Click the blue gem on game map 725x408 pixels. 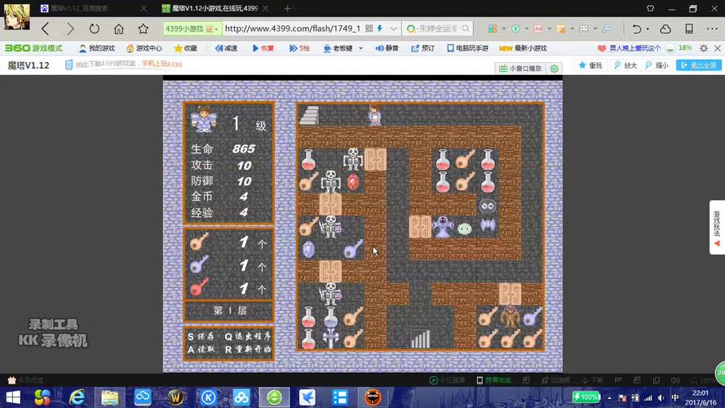click(x=308, y=250)
